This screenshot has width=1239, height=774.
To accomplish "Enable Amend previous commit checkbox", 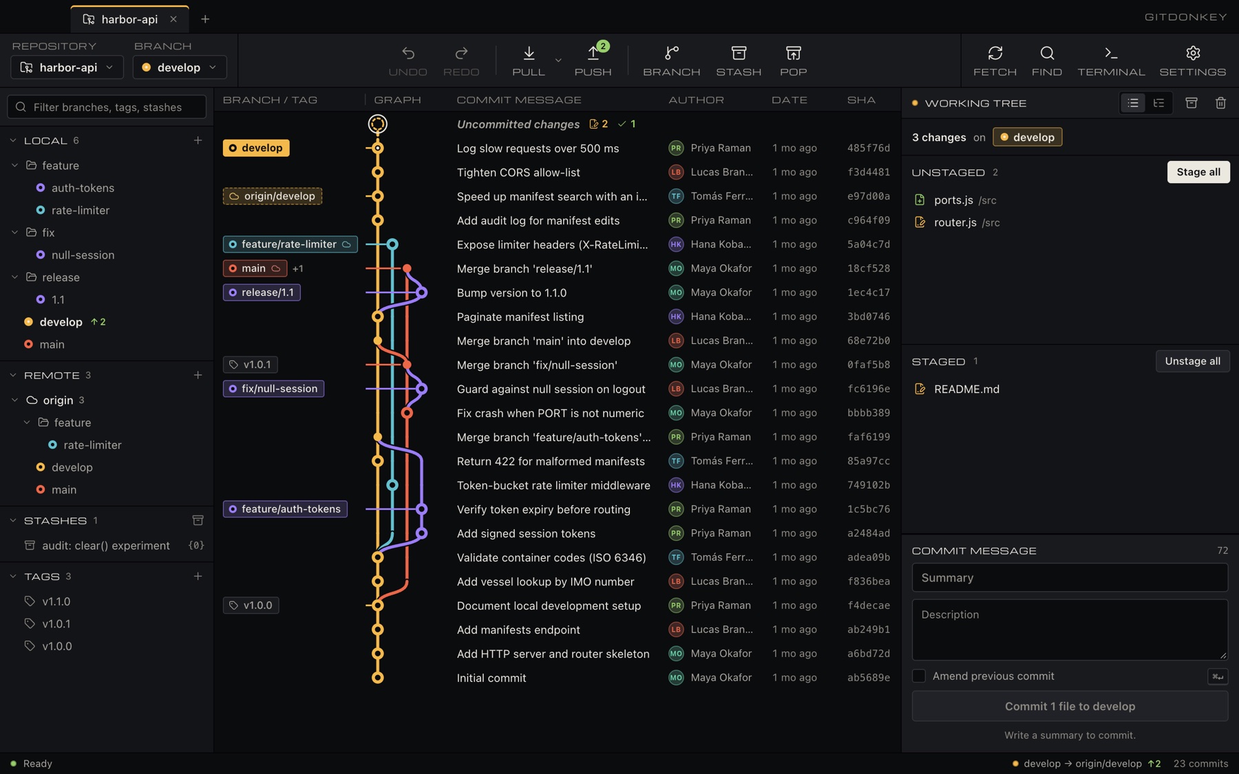I will (919, 676).
